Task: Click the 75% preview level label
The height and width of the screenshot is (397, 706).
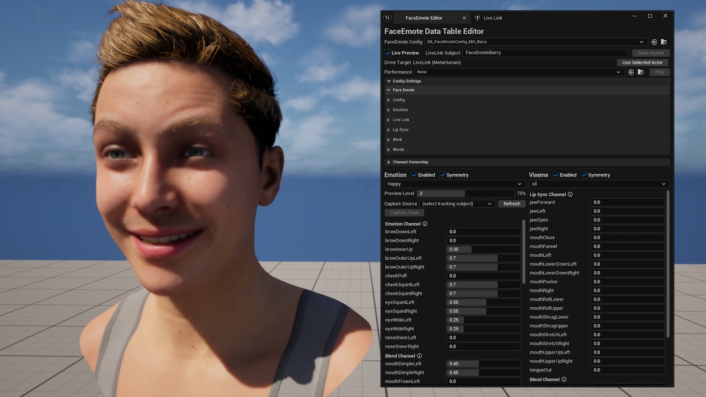Action: (521, 194)
